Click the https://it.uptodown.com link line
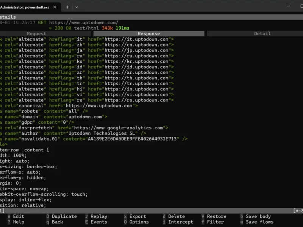The image size is (303, 227). tap(87, 39)
